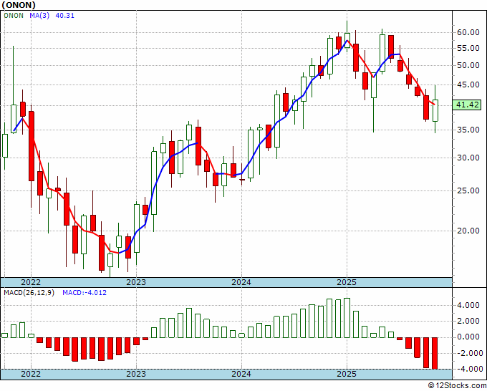Select 2024 on the MACD time axis
The image size is (487, 391).
coord(241,374)
